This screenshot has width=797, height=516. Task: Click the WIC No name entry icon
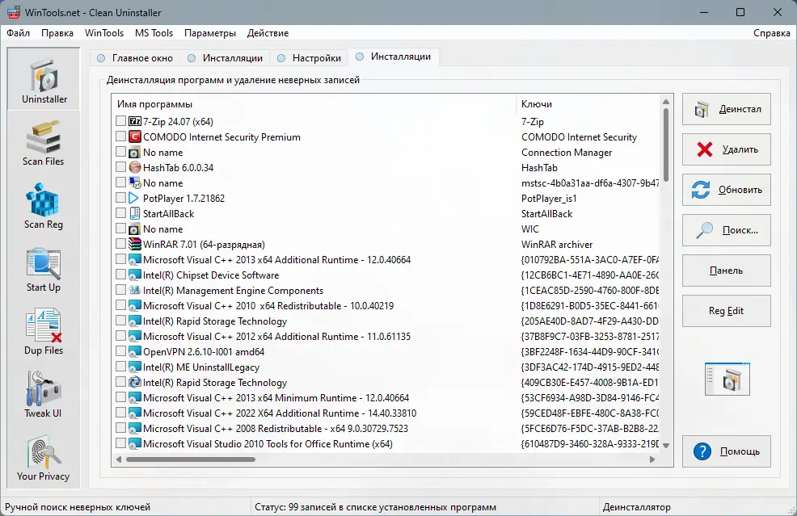(x=135, y=229)
